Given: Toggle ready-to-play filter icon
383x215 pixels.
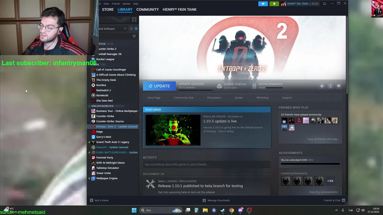Looking at the screenshot, I should (x=136, y=29).
